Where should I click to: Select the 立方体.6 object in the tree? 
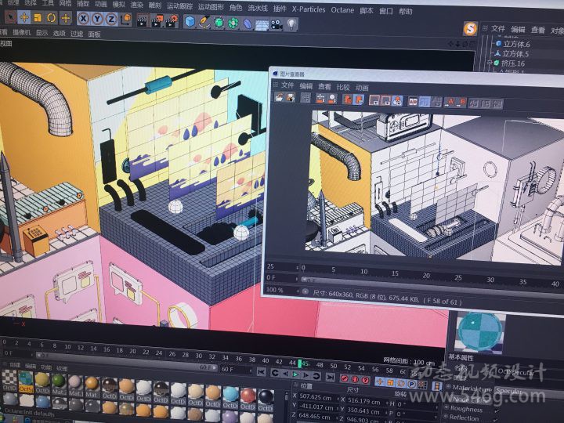pyautogui.click(x=515, y=44)
